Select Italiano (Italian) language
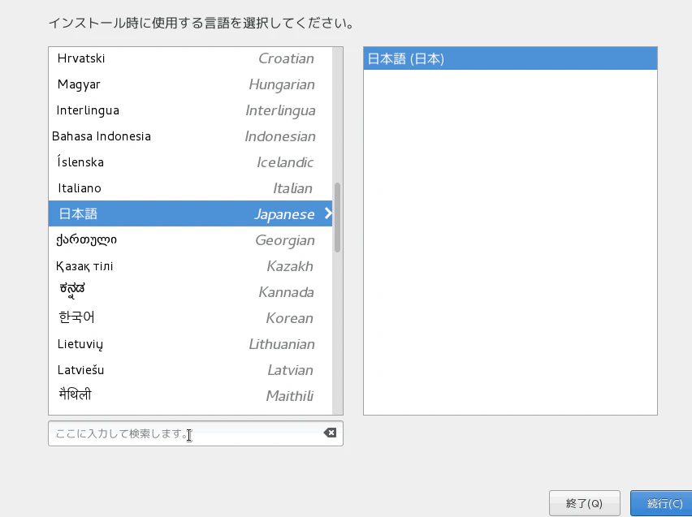This screenshot has width=692, height=517. click(190, 188)
